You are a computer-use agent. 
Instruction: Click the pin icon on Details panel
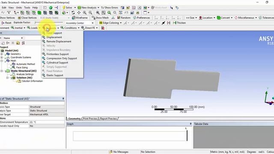pos(63,99)
